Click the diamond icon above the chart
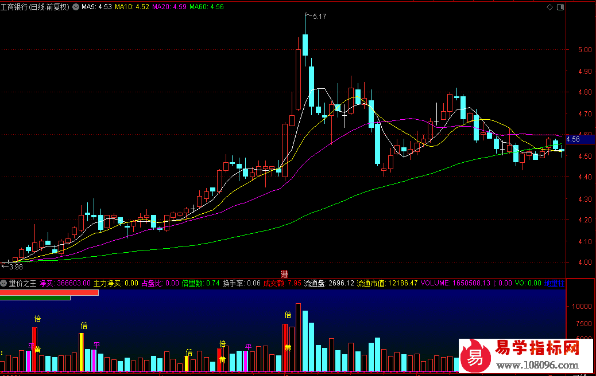 point(549,7)
